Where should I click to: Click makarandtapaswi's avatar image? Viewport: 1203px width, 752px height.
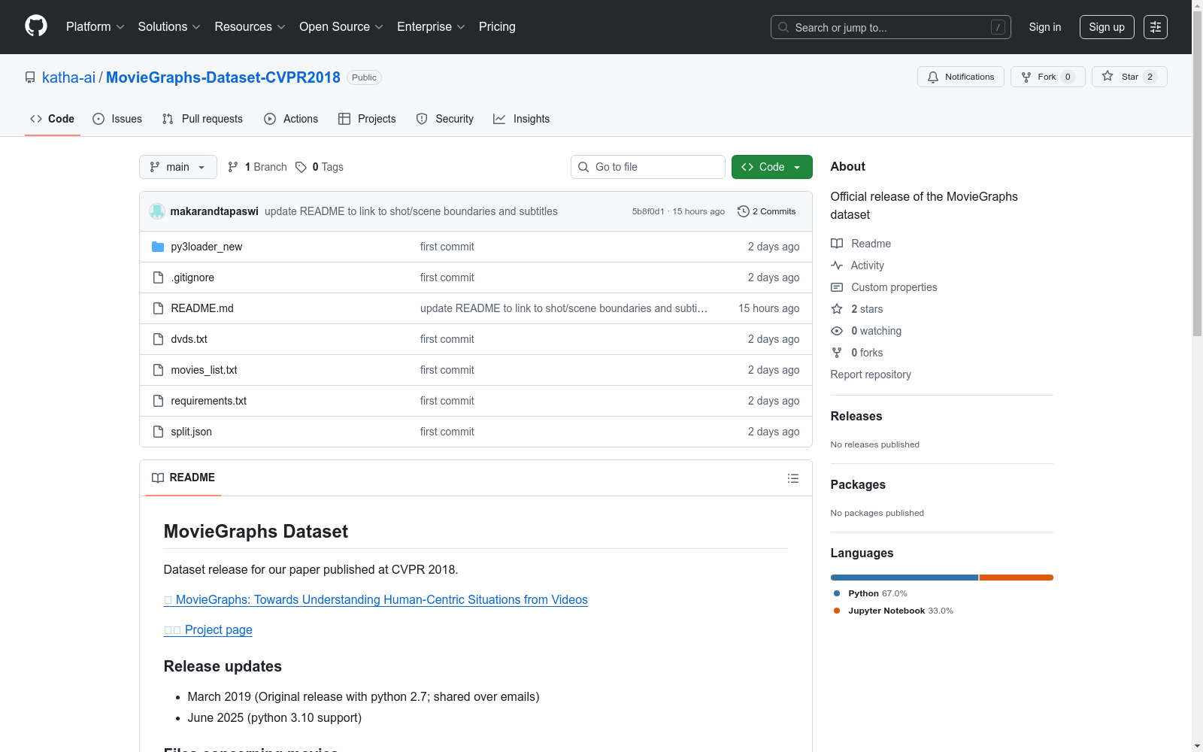[x=157, y=211]
